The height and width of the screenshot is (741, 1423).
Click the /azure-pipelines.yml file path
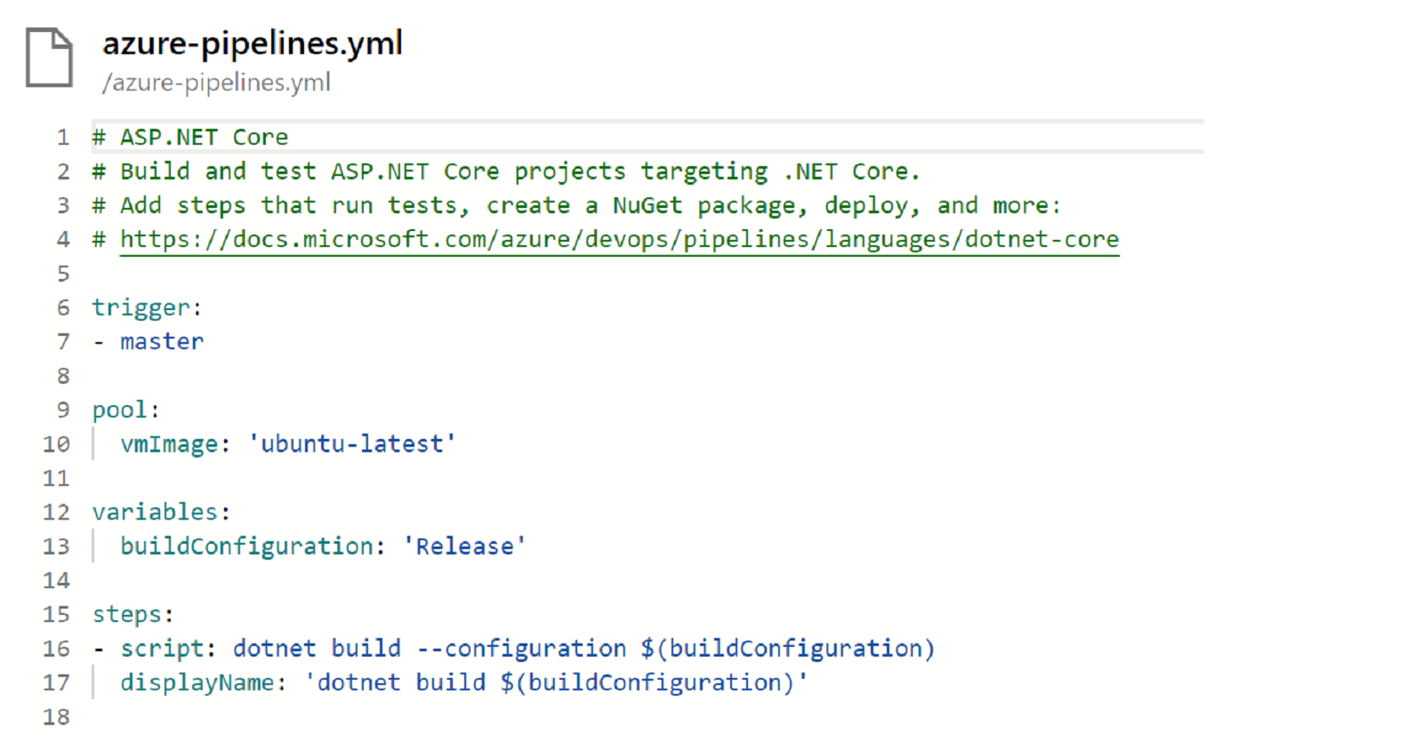click(216, 83)
